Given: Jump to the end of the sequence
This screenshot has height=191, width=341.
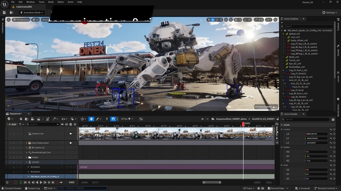Looking at the screenshot, I should tap(53, 183).
